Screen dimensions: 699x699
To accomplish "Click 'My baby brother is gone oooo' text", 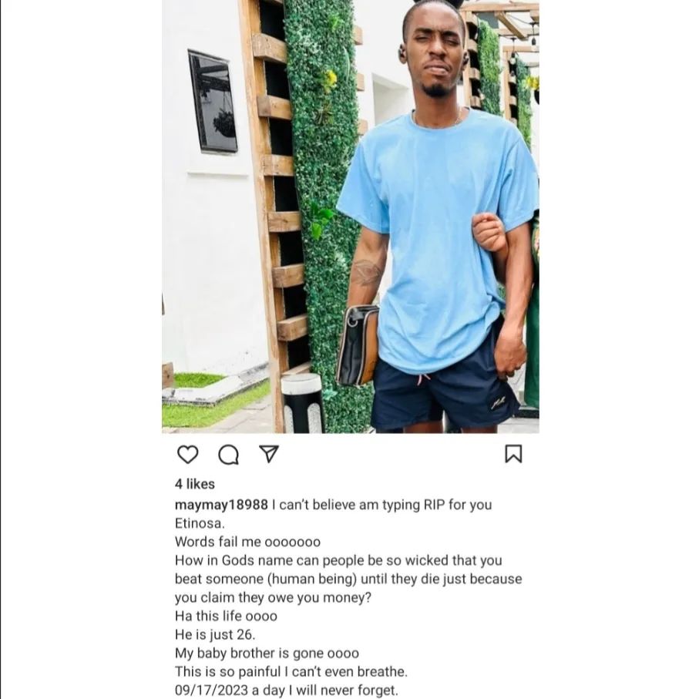I will [267, 653].
